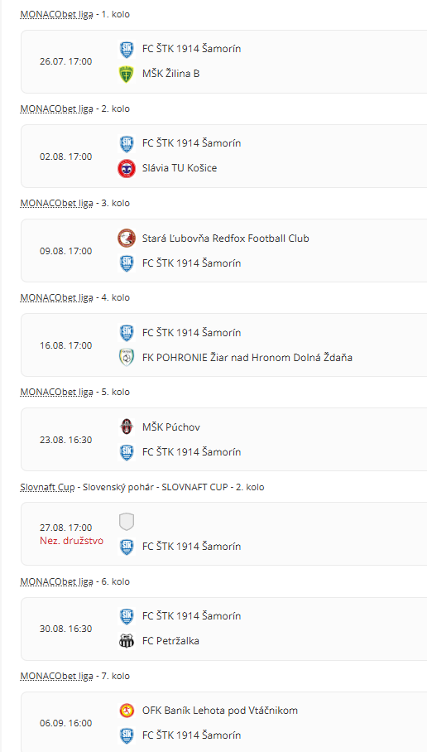Select the MŠK Žilina B team name
Viewport: 427px width, 752px height.
coord(171,74)
